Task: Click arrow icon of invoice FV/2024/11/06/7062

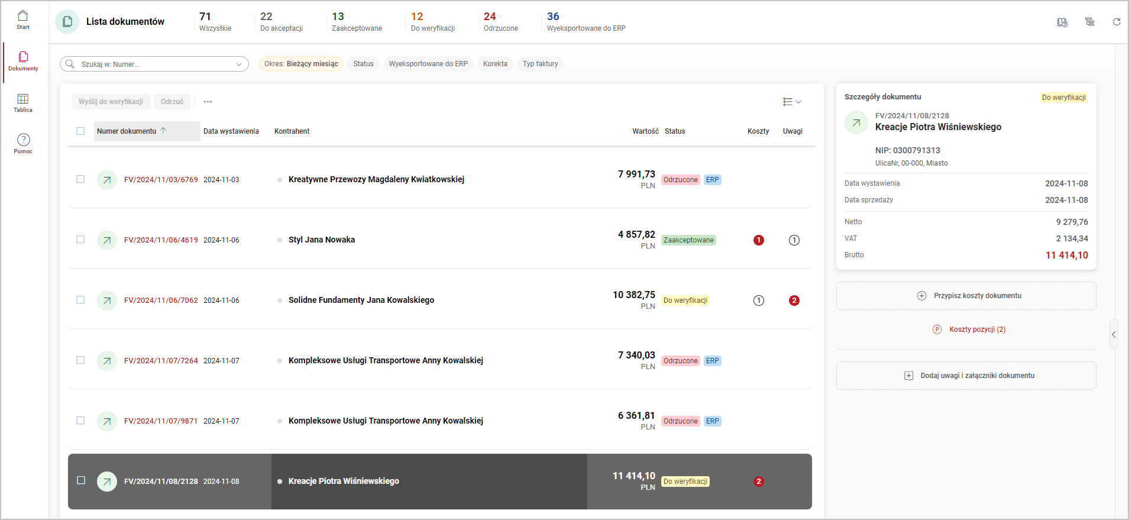Action: 107,301
